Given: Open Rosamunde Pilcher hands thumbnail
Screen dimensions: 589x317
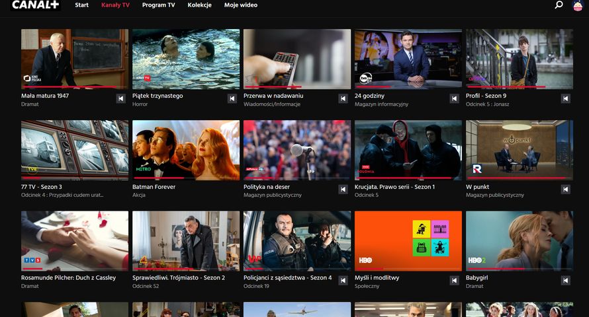Looking at the screenshot, I should [75, 241].
